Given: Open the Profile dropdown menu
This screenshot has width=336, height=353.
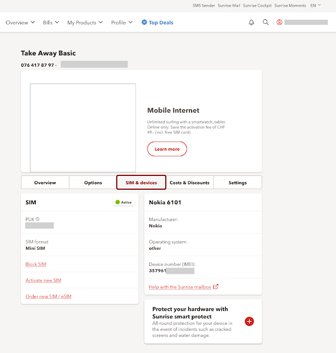Looking at the screenshot, I should click(x=122, y=23).
